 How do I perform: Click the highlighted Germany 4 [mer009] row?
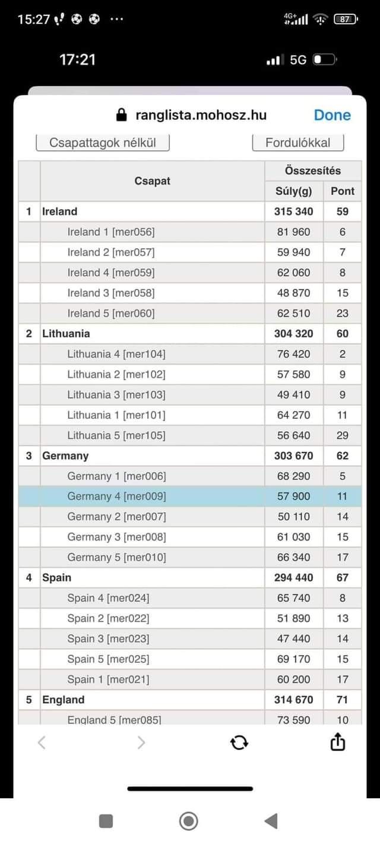[x=190, y=497]
